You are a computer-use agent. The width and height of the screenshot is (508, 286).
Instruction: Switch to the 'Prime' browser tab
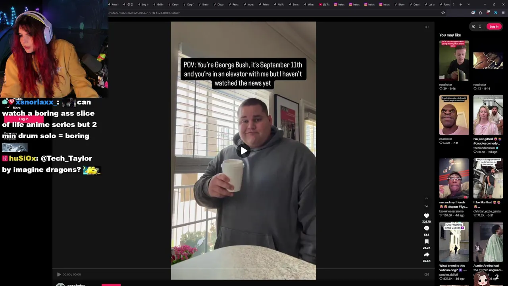click(264, 4)
